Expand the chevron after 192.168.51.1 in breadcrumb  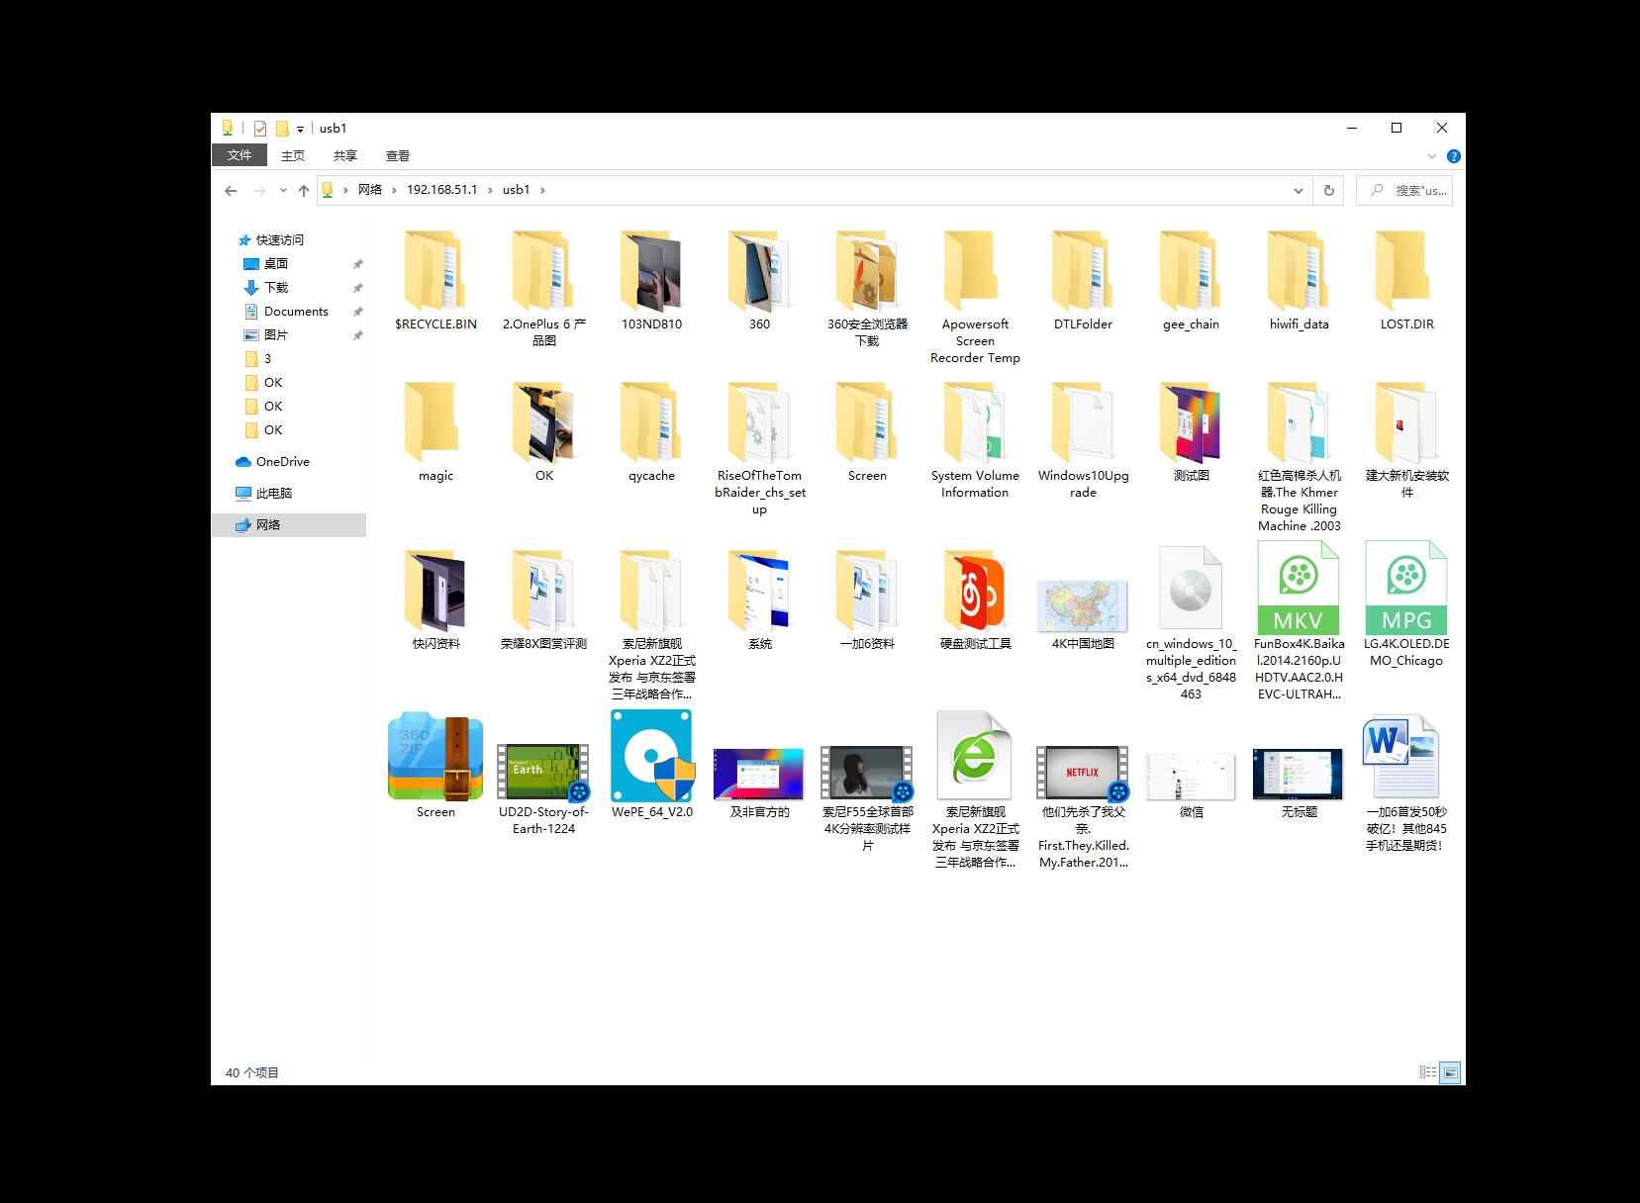click(490, 190)
